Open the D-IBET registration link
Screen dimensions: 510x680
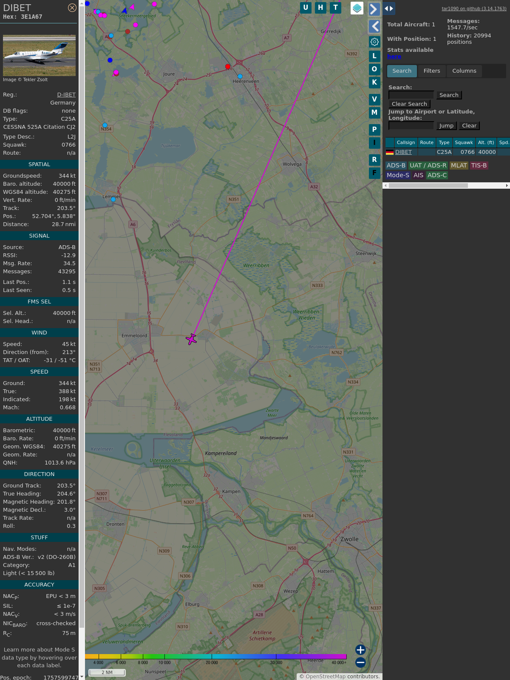66,95
